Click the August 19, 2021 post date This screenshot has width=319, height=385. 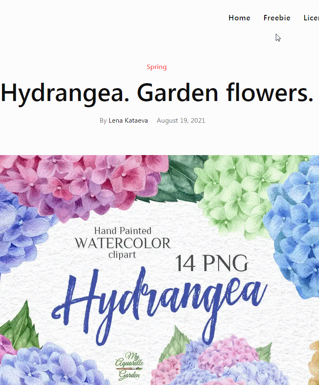click(181, 121)
